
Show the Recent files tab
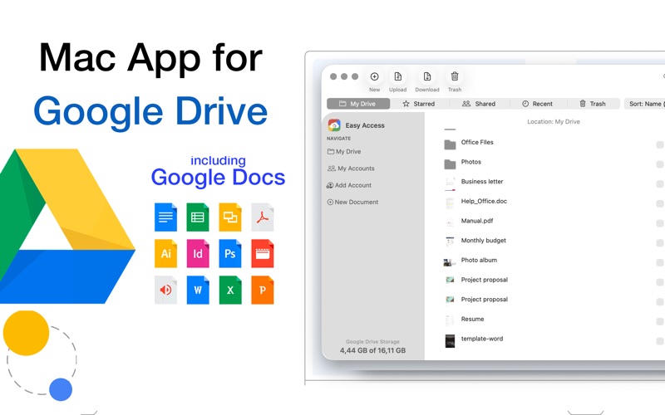[537, 104]
